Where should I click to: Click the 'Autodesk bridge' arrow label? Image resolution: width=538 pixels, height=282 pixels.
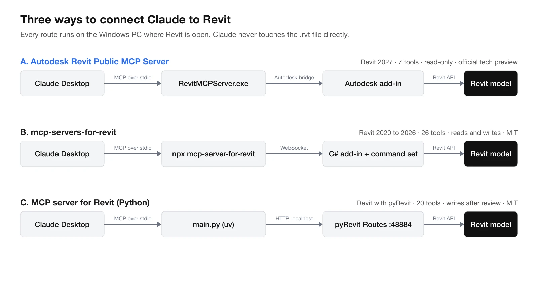click(294, 77)
